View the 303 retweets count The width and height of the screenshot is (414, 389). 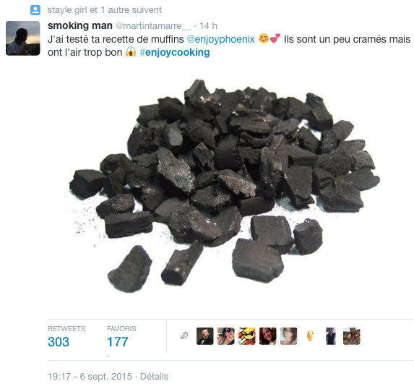[x=59, y=342]
